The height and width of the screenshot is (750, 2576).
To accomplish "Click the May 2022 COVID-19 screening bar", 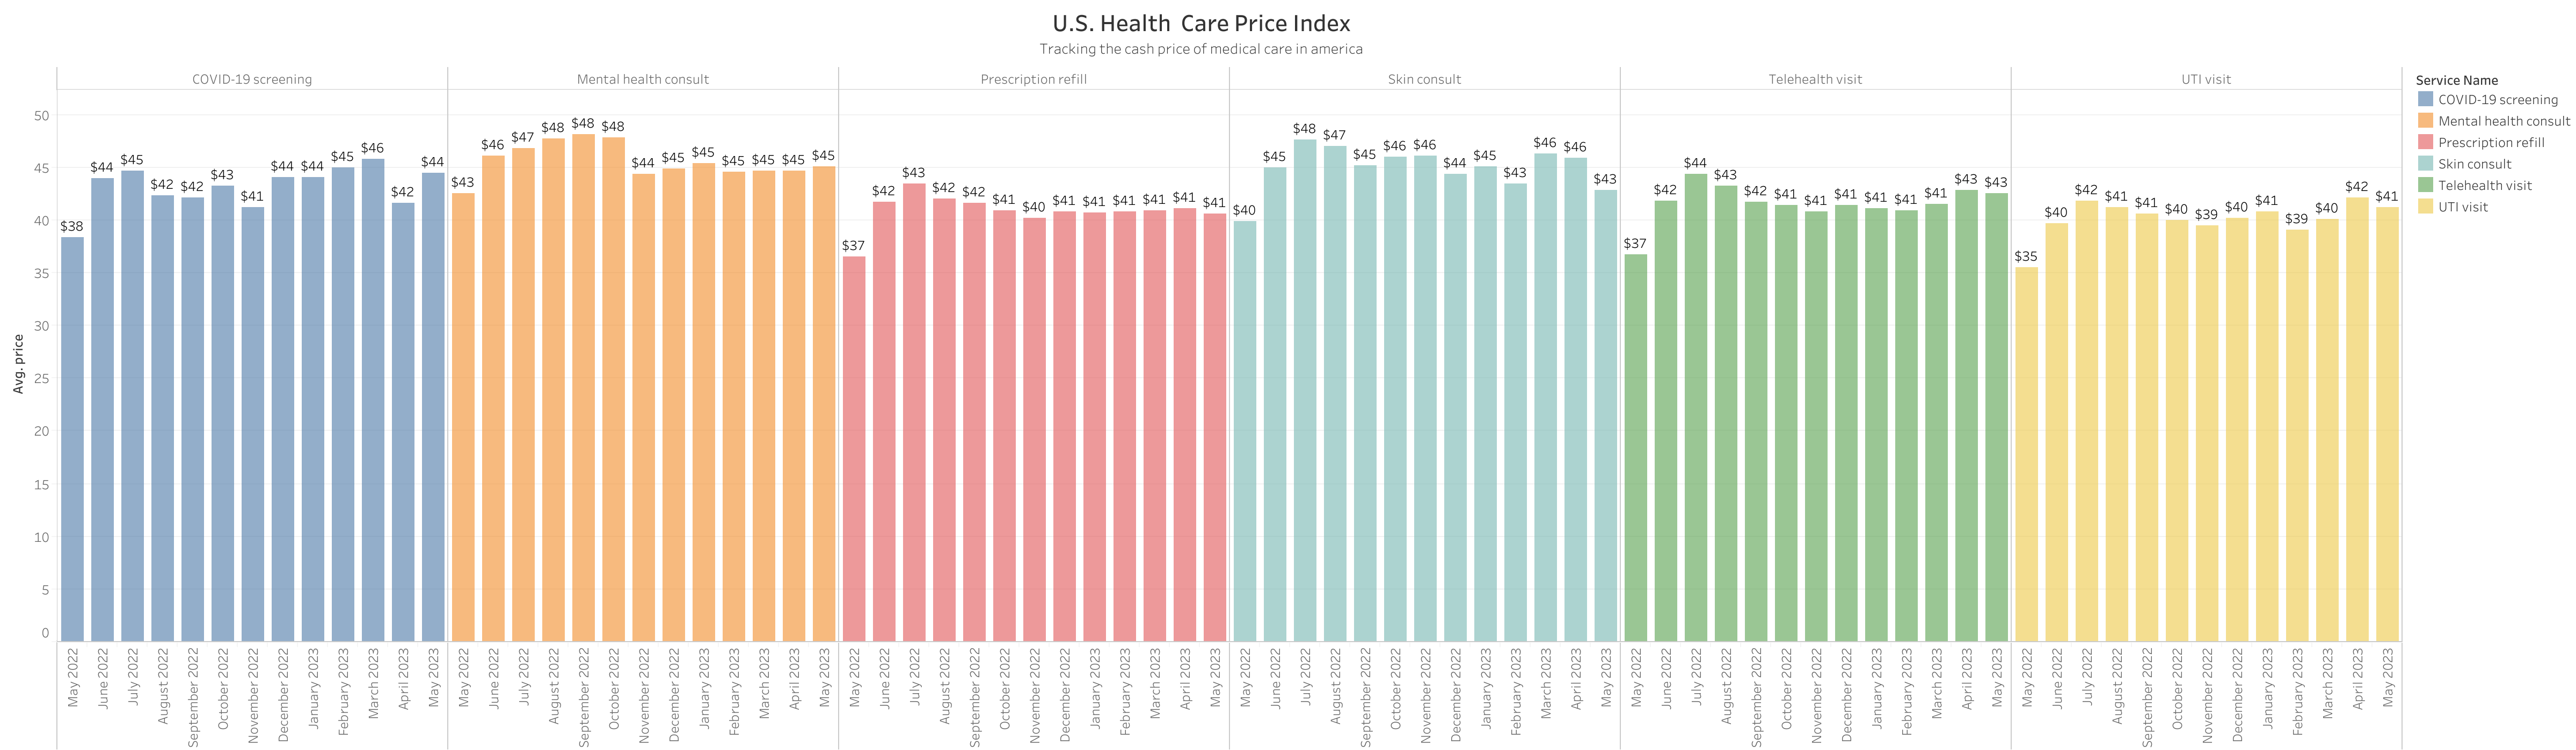I will click(72, 439).
